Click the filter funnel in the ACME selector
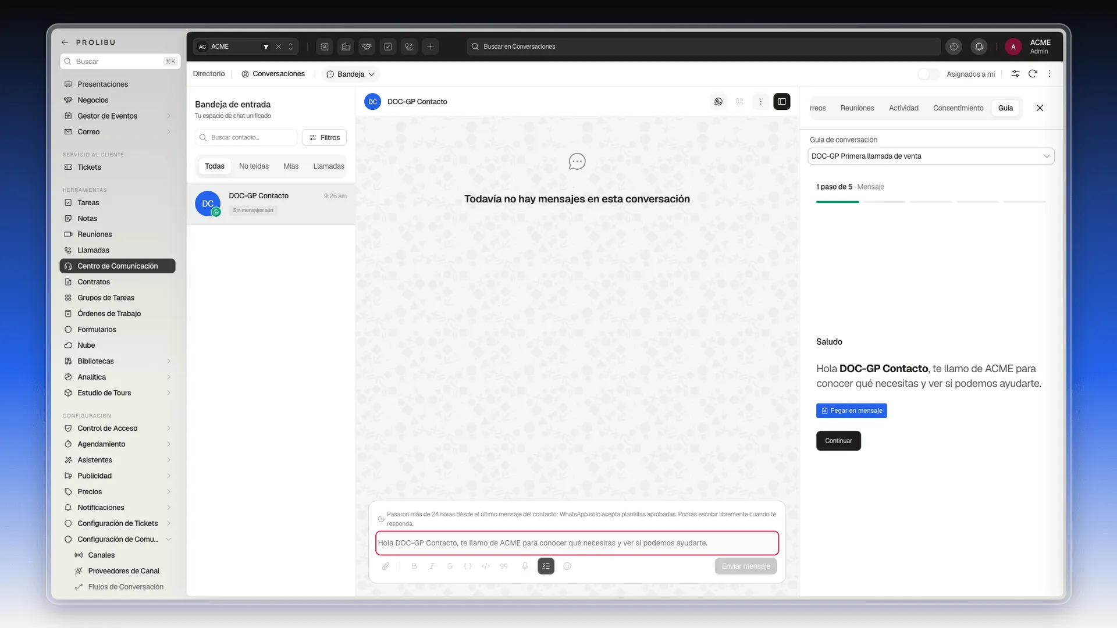Screen dimensions: 1117x628 tap(266, 47)
